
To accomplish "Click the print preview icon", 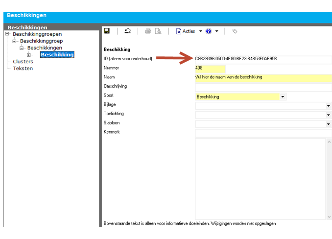I will 158,31.
